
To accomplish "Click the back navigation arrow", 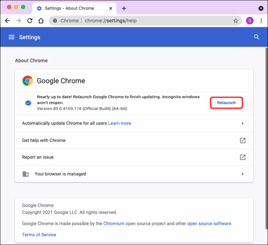I will click(7, 21).
